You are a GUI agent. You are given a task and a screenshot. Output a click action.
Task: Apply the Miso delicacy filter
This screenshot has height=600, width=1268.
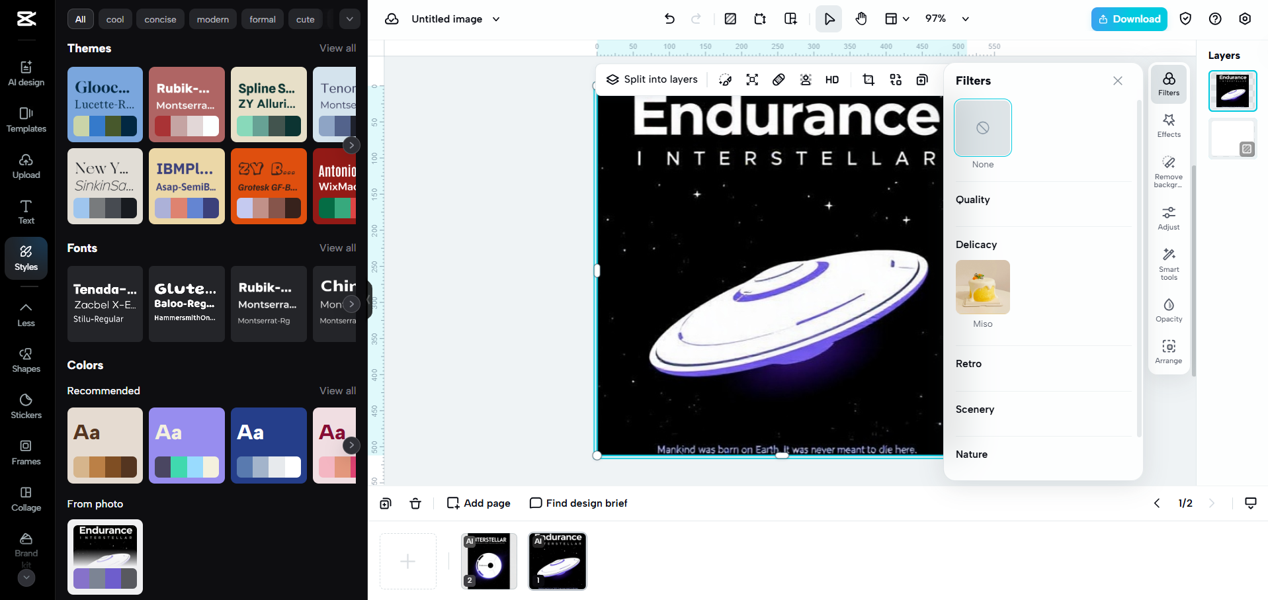(982, 287)
